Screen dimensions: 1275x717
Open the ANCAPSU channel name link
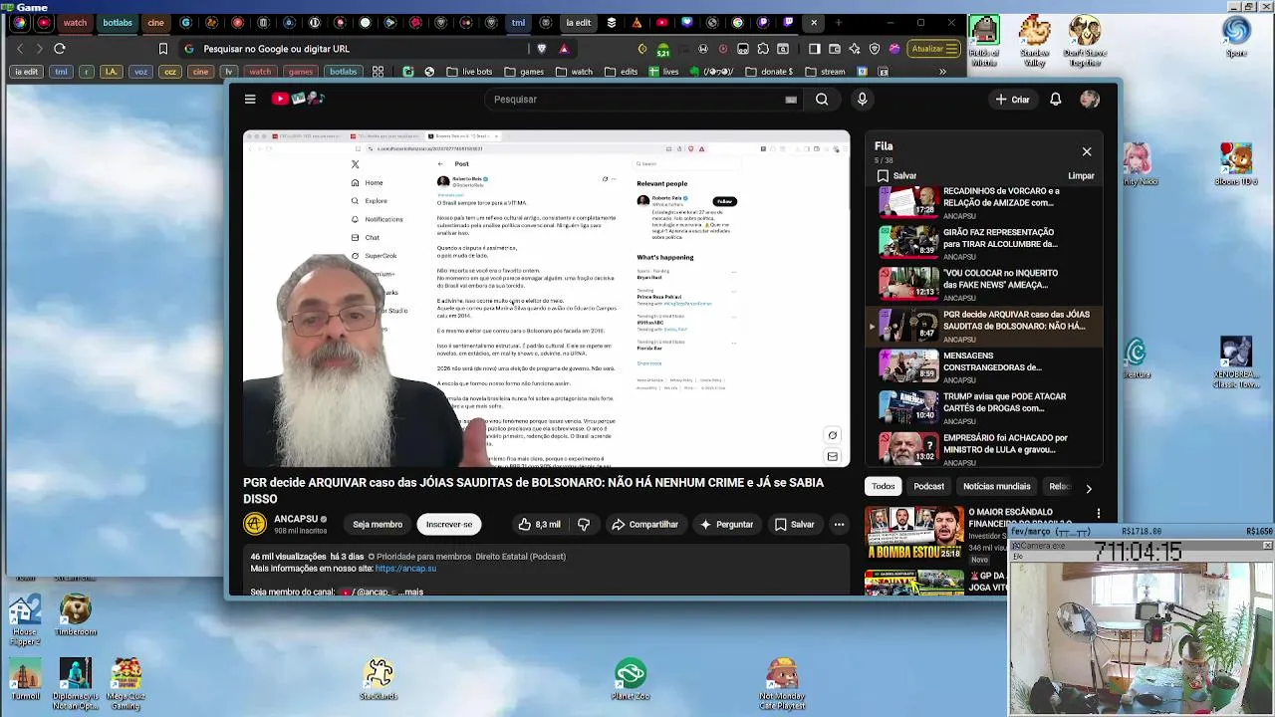click(x=296, y=519)
